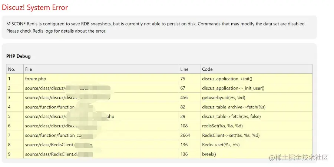This screenshot has width=334, height=167.
Task: Select the 'forum.php' file cell
Action: pyautogui.click(x=101, y=79)
